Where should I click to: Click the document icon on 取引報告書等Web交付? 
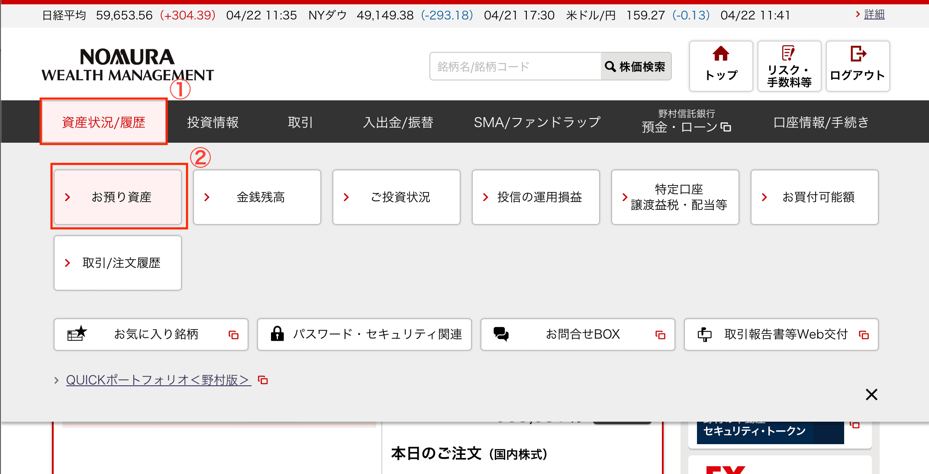point(704,334)
